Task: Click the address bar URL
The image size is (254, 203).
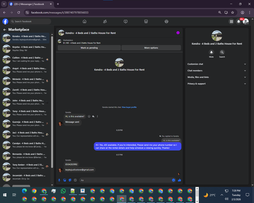Action: (59, 13)
